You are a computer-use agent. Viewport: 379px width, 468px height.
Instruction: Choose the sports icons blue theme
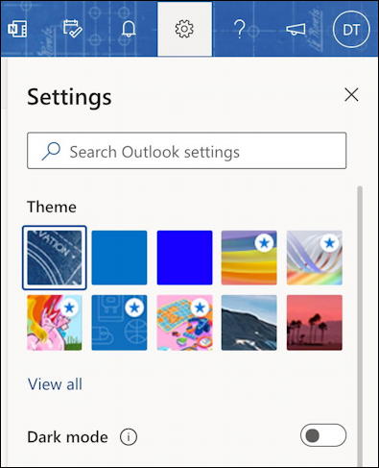point(119,323)
